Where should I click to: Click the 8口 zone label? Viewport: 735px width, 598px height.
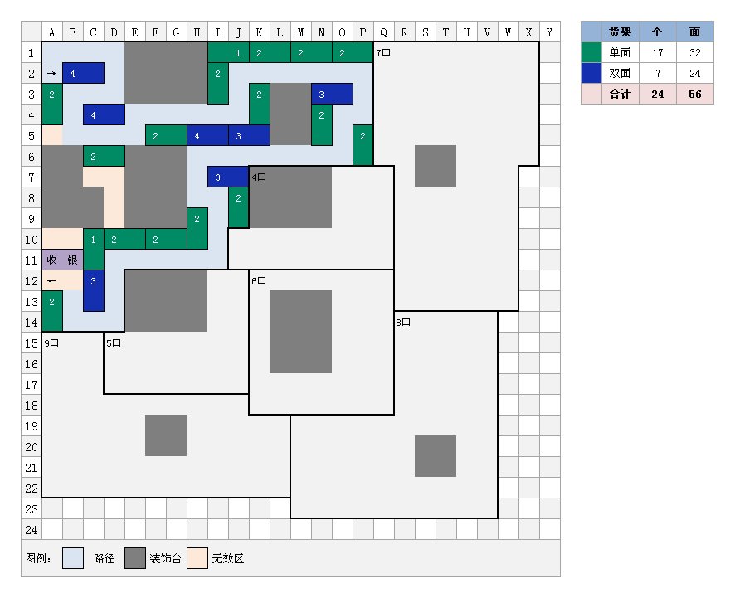pos(404,323)
